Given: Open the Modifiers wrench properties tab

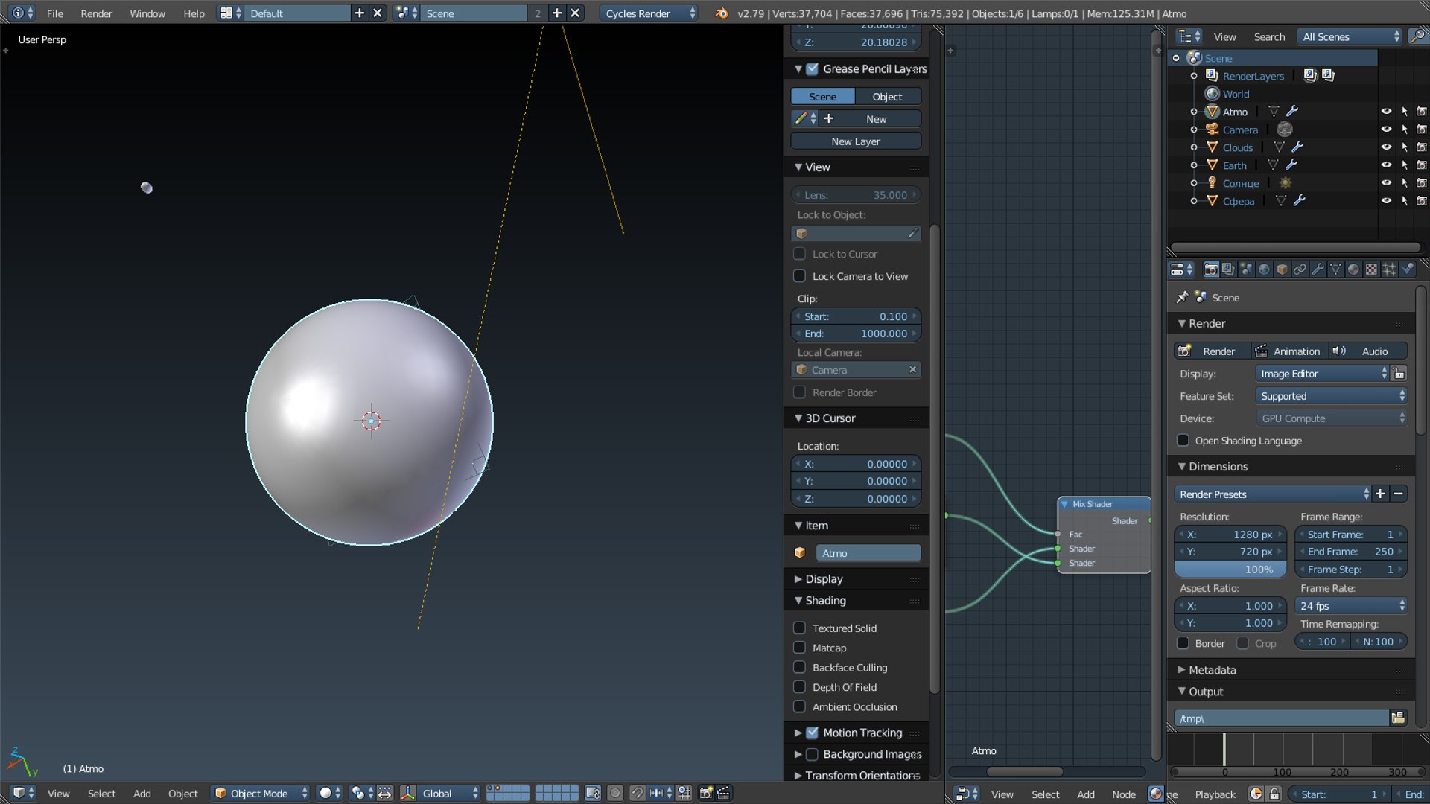Looking at the screenshot, I should (1318, 269).
